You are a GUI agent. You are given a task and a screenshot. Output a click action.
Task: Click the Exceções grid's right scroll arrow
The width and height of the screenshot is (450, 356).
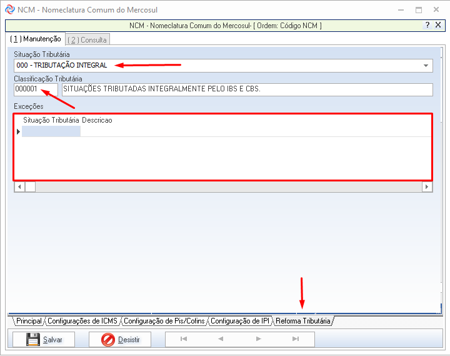coord(427,186)
